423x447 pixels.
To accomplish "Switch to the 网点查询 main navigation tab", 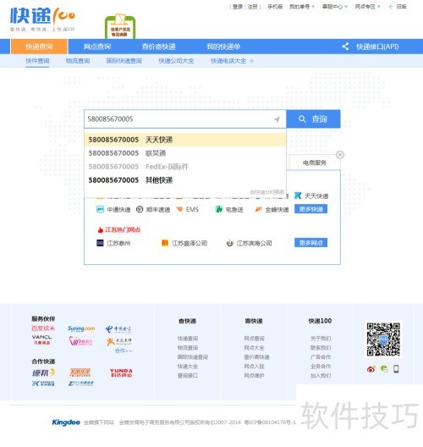I will coord(97,47).
